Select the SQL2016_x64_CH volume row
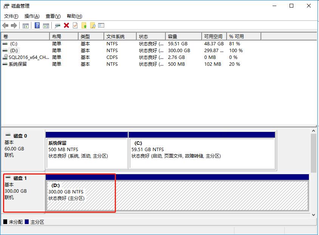The width and height of the screenshot is (319, 235). tap(29, 57)
